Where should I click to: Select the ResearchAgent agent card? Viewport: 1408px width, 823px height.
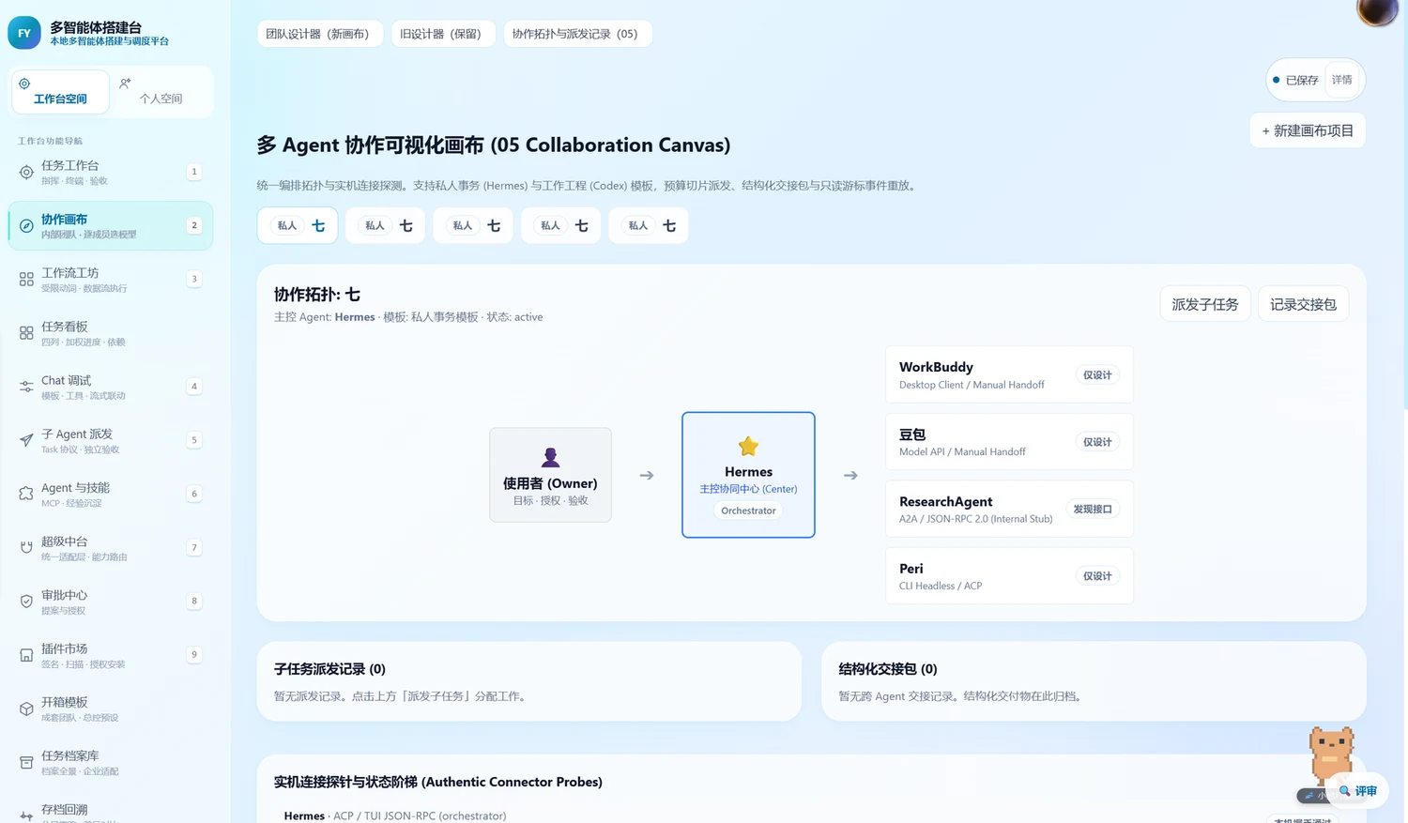click(1009, 509)
